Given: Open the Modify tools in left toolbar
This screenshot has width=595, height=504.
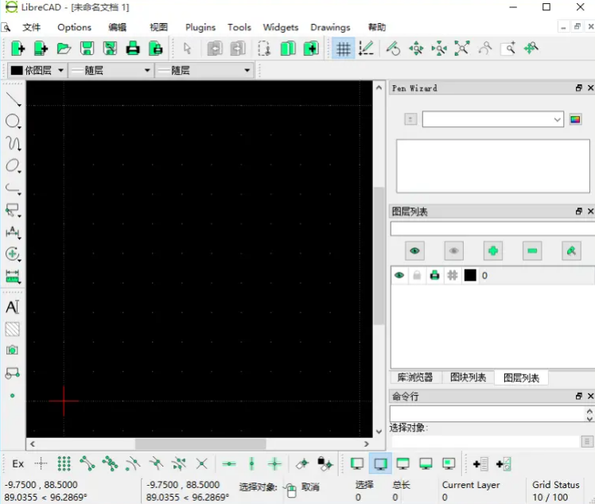Looking at the screenshot, I should (x=13, y=254).
